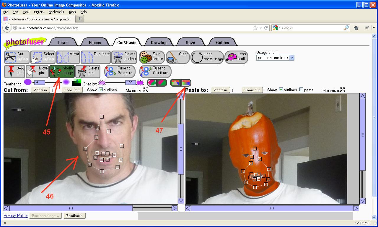Click Fuse to Cut from
The width and height of the screenshot is (378, 227).
pyautogui.click(x=155, y=72)
